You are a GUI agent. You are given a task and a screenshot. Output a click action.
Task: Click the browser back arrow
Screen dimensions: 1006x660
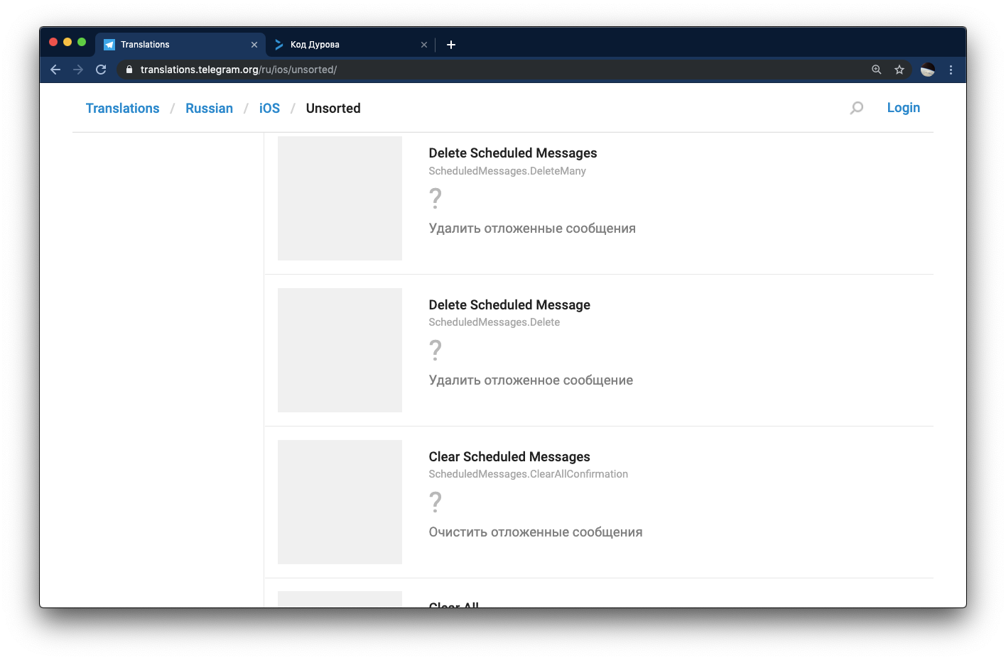pyautogui.click(x=55, y=70)
